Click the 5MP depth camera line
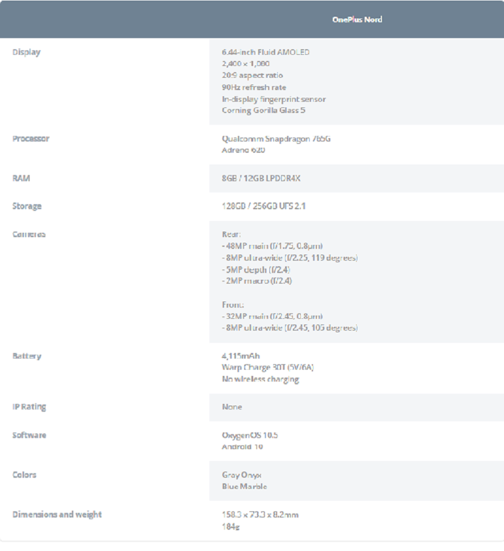Image resolution: width=504 pixels, height=551 pixels. point(256,270)
